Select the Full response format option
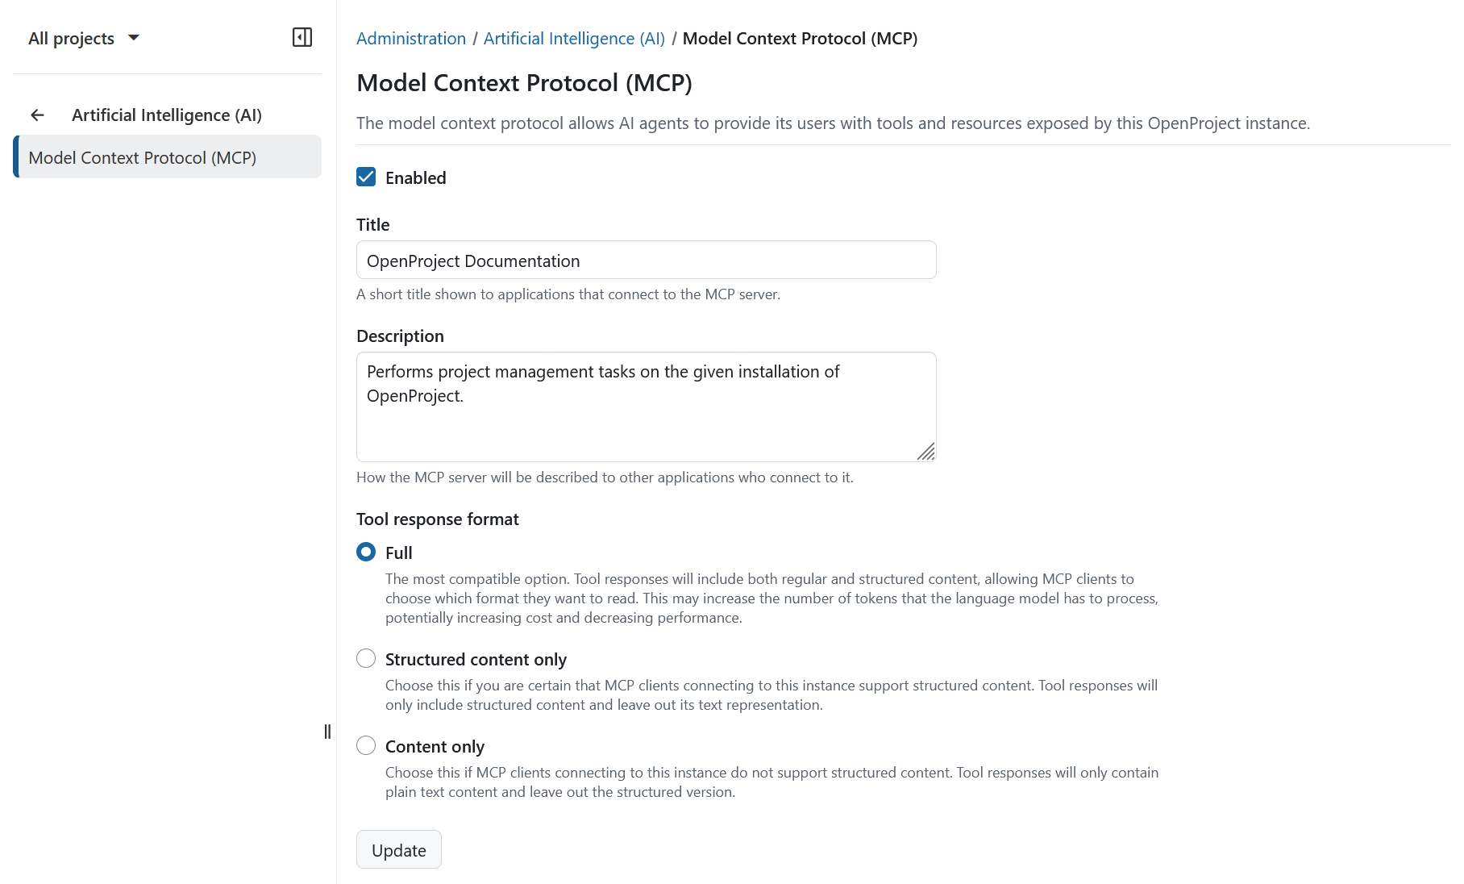 point(365,552)
